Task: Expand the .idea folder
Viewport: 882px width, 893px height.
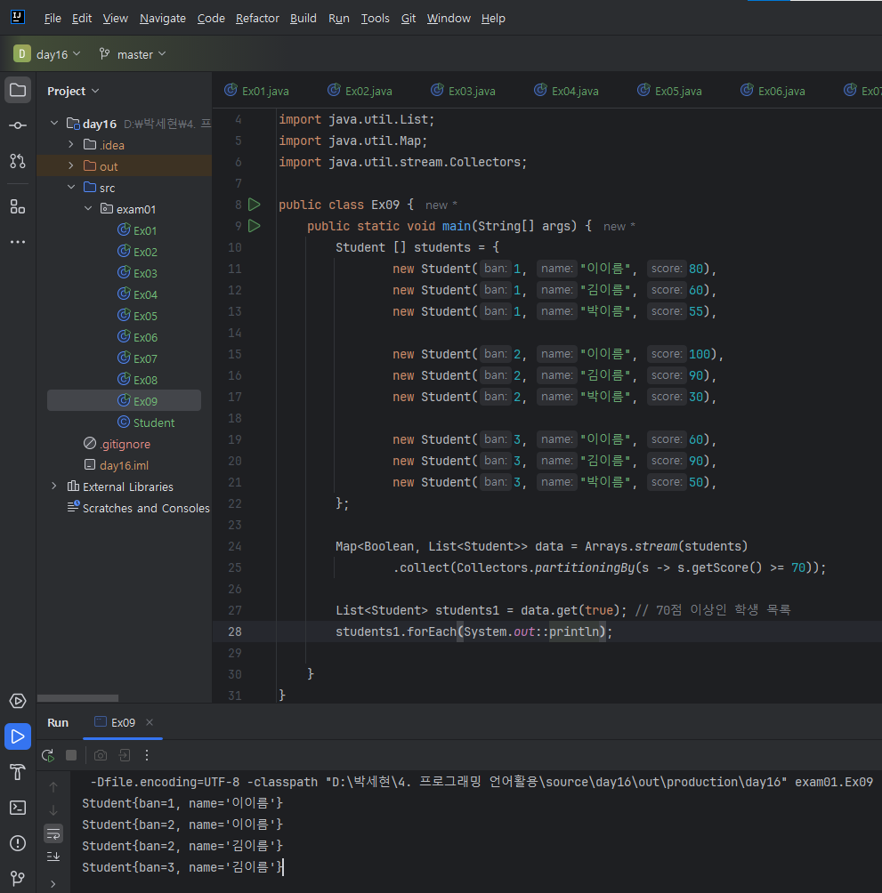Action: tap(71, 145)
